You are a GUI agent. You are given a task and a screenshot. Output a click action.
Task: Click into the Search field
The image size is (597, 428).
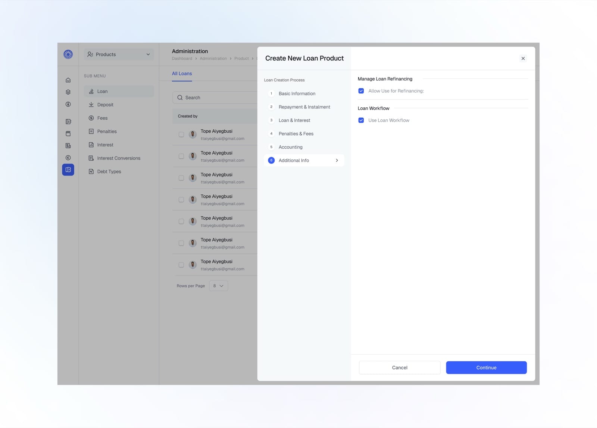click(x=215, y=98)
